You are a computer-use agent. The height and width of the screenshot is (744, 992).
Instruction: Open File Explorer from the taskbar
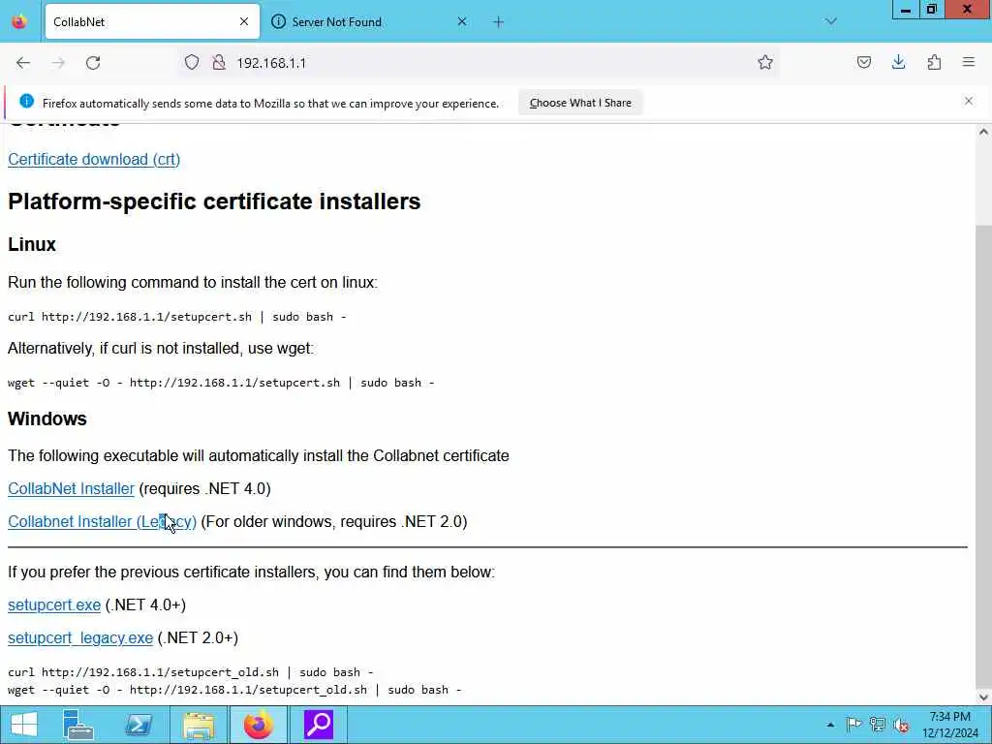point(199,725)
